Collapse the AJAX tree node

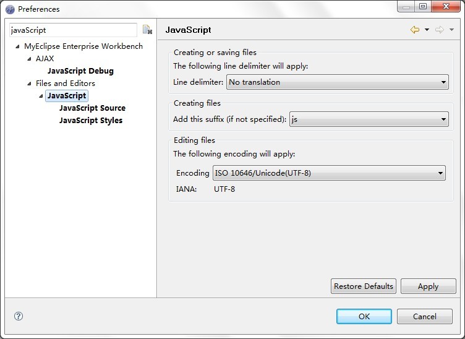(x=29, y=59)
